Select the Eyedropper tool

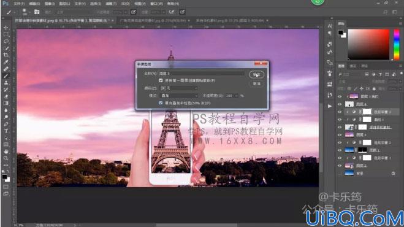[6, 62]
